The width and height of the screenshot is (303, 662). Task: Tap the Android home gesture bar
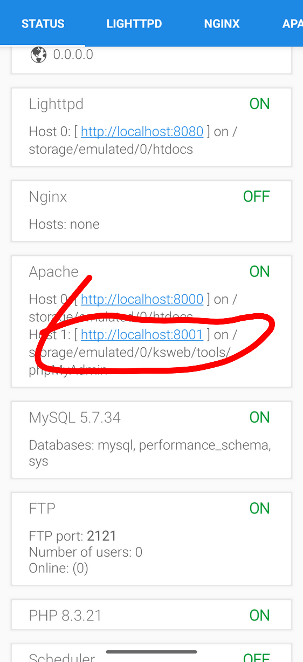(x=151, y=652)
